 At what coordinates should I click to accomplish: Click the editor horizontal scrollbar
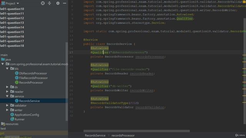(x=136, y=131)
